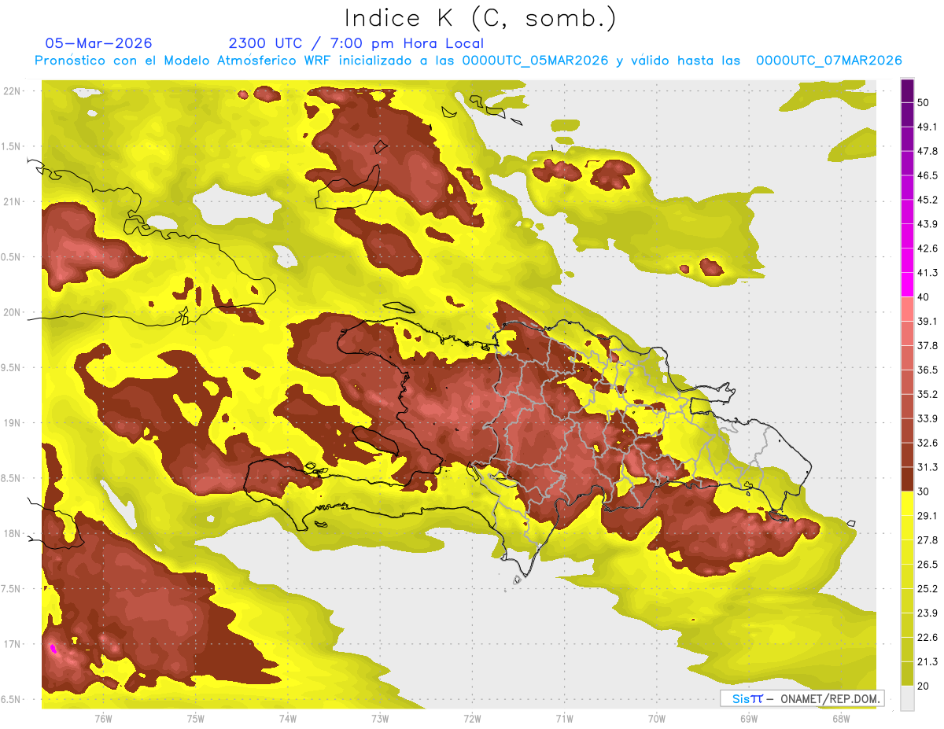Image resolution: width=944 pixels, height=729 pixels.
Task: Click the "19N" latitude axis label
Action: (x=12, y=422)
